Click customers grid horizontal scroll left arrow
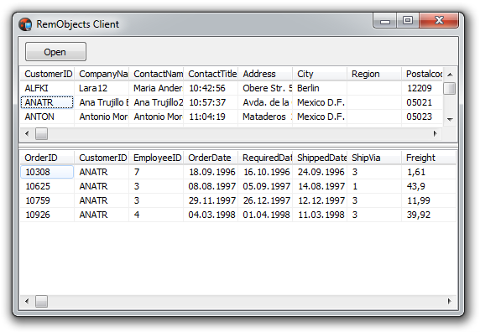Screen dimensions: 480x332 coord(27,133)
